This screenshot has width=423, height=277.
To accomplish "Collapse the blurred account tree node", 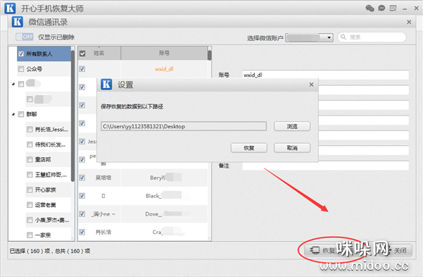I will point(13,84).
